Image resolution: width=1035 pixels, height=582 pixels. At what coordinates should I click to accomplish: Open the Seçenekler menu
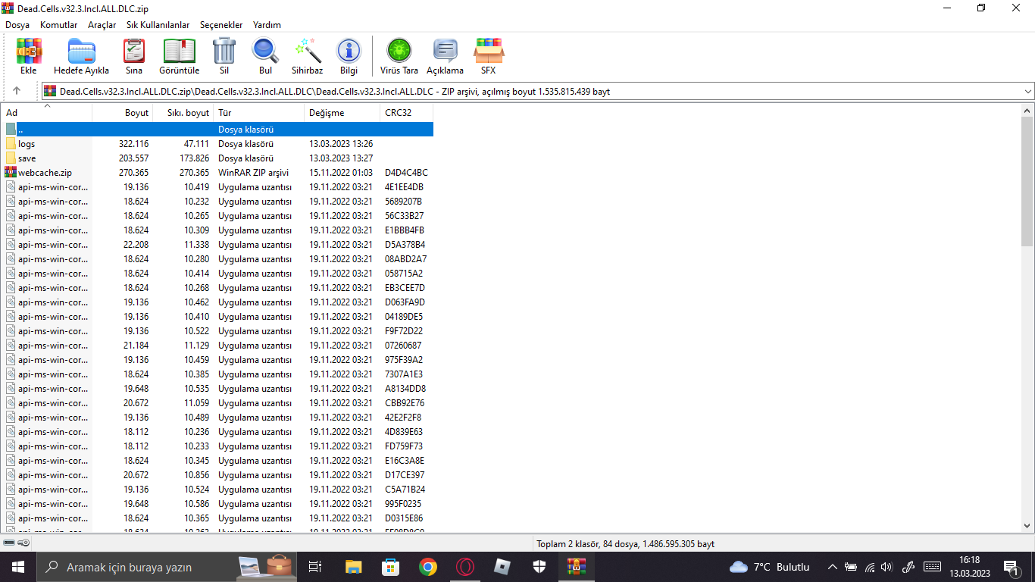[x=221, y=25]
